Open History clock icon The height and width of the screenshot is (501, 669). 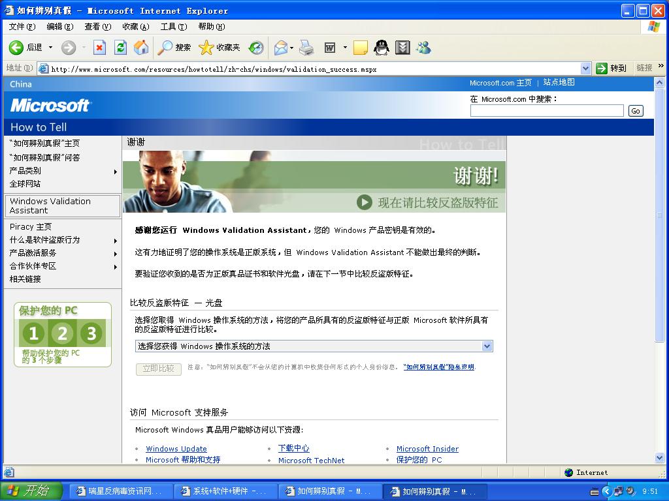click(x=256, y=47)
